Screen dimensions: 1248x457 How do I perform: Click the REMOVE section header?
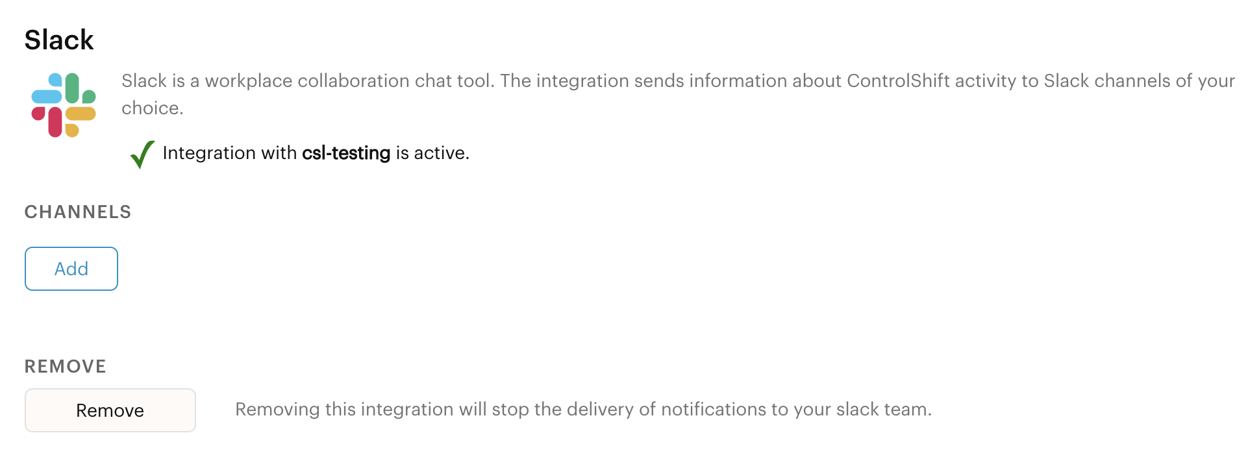[x=66, y=367]
